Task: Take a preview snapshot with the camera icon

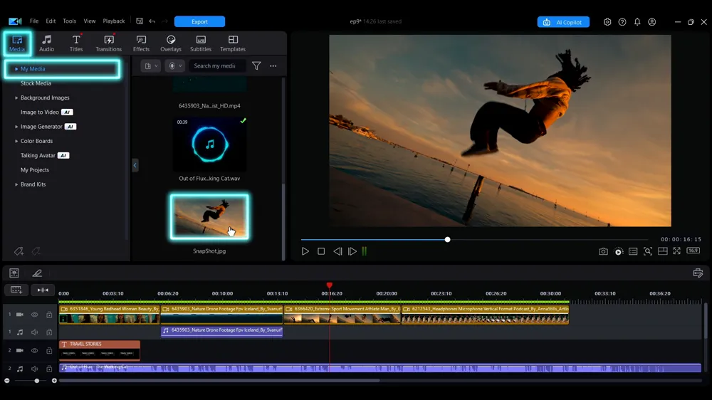Action: [603, 251]
